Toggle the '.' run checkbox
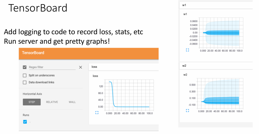Screen dimensions: 259x134 pyautogui.click(x=25, y=122)
